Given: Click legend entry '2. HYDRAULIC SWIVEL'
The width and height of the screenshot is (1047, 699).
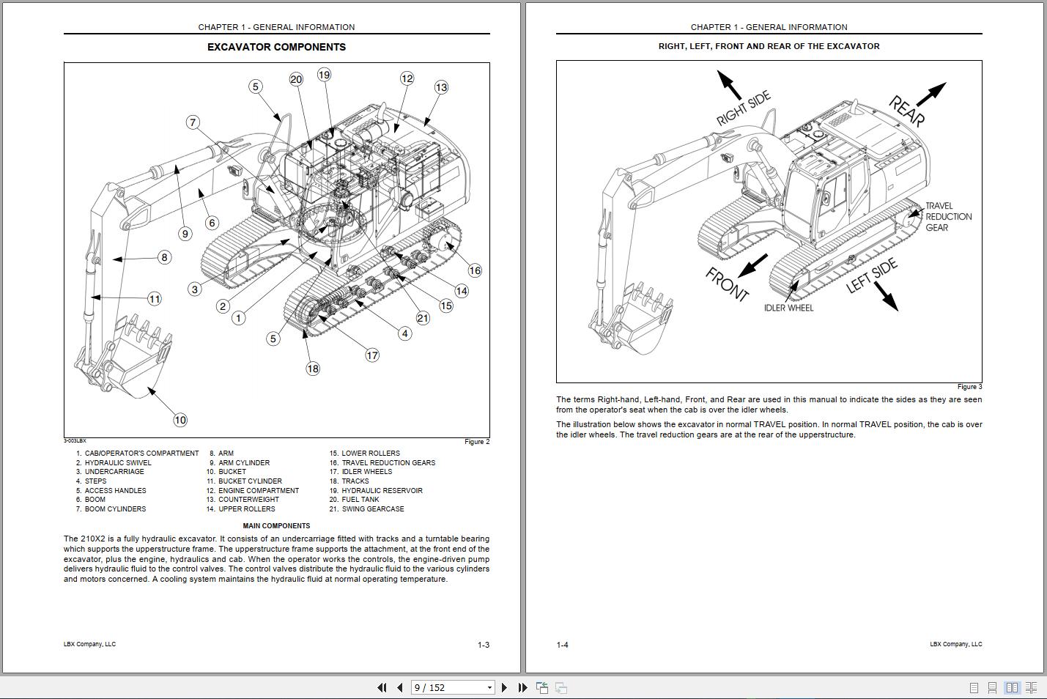Looking at the screenshot, I should [x=114, y=463].
